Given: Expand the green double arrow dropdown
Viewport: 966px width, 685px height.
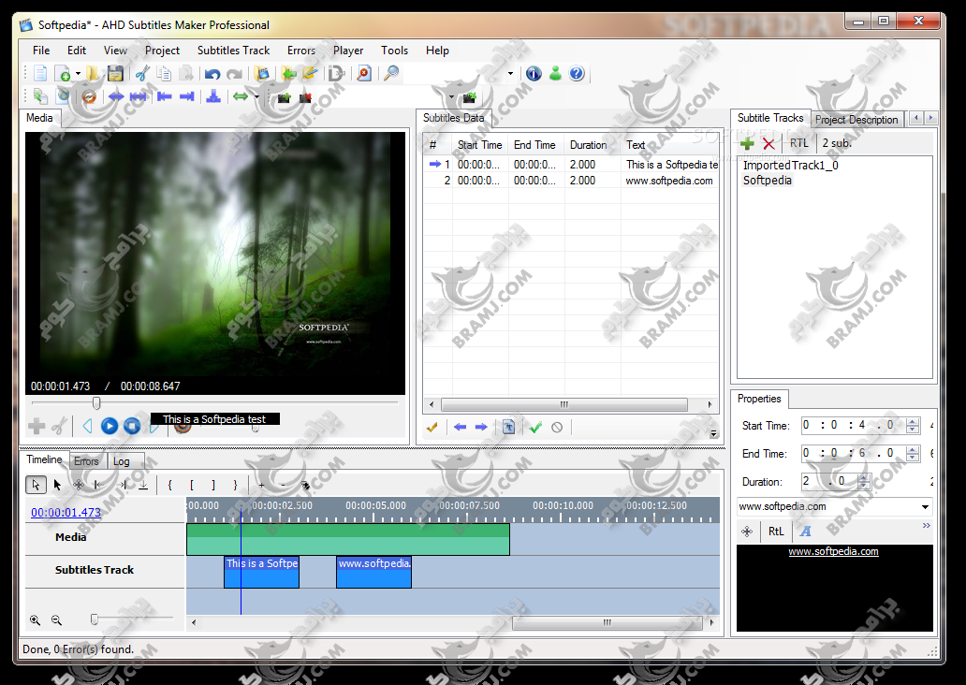Looking at the screenshot, I should [x=256, y=96].
